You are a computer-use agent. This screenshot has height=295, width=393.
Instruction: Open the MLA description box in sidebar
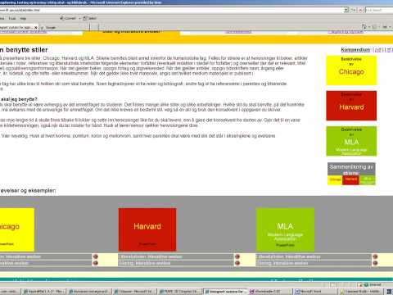351,141
